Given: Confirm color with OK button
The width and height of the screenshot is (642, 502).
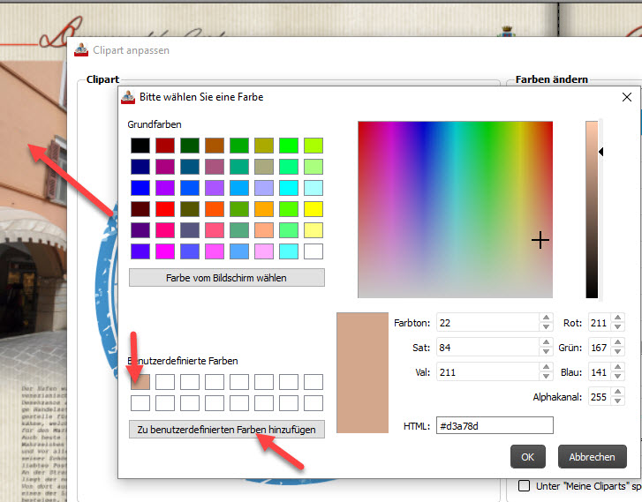Looking at the screenshot, I should click(527, 457).
